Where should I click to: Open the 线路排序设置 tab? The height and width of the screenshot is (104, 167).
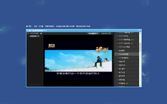[106, 34]
